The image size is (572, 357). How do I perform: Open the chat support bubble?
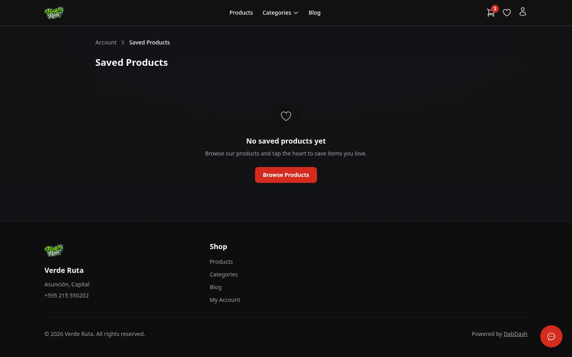coord(551,336)
